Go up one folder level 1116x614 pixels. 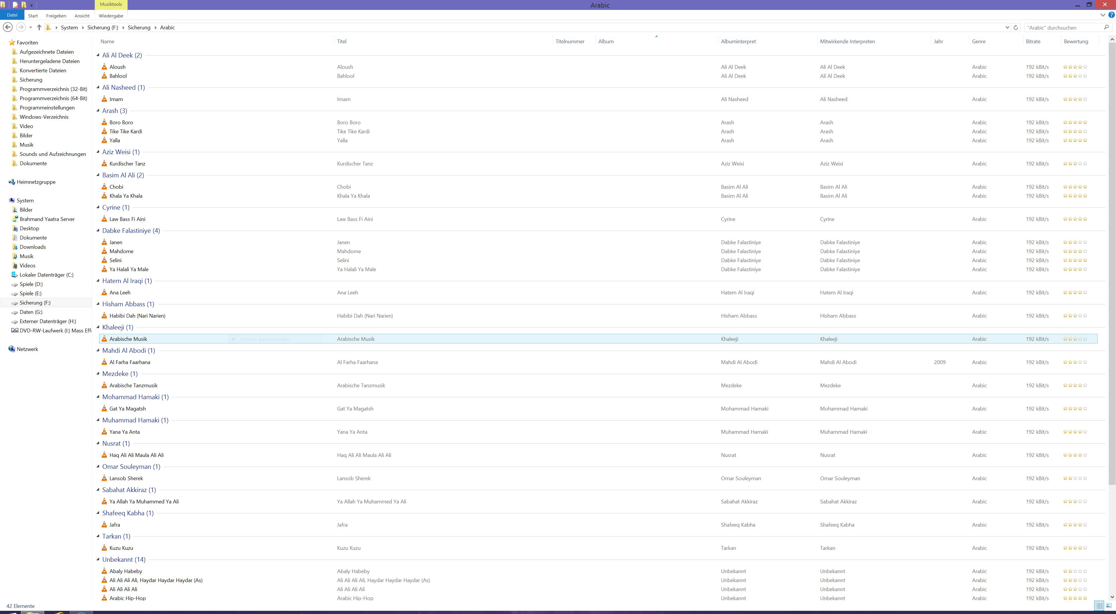coord(39,27)
